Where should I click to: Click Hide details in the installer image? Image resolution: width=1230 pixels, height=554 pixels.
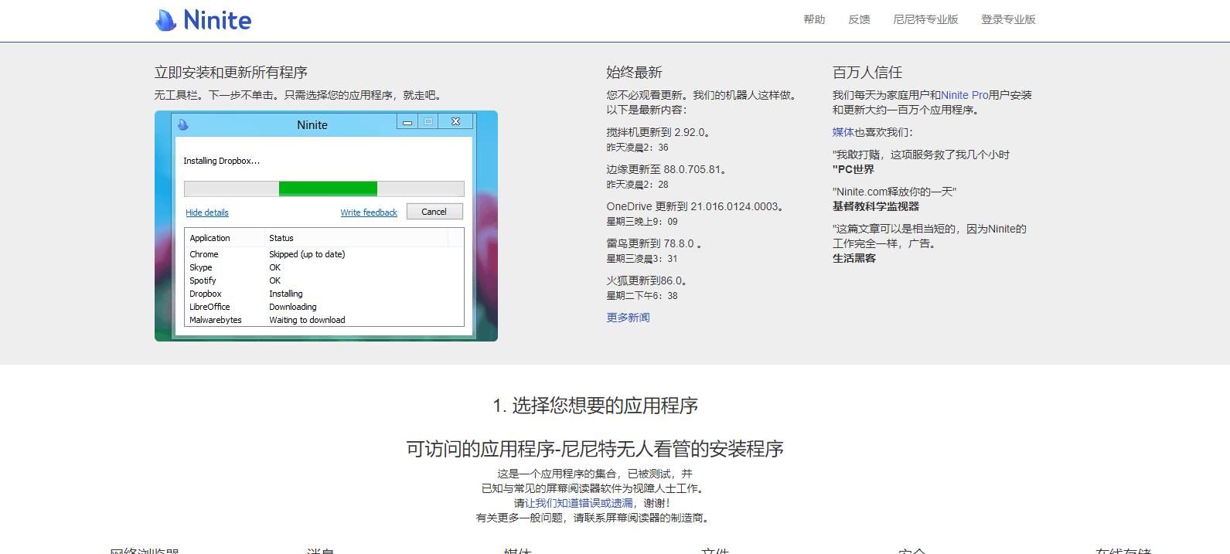[x=207, y=212]
